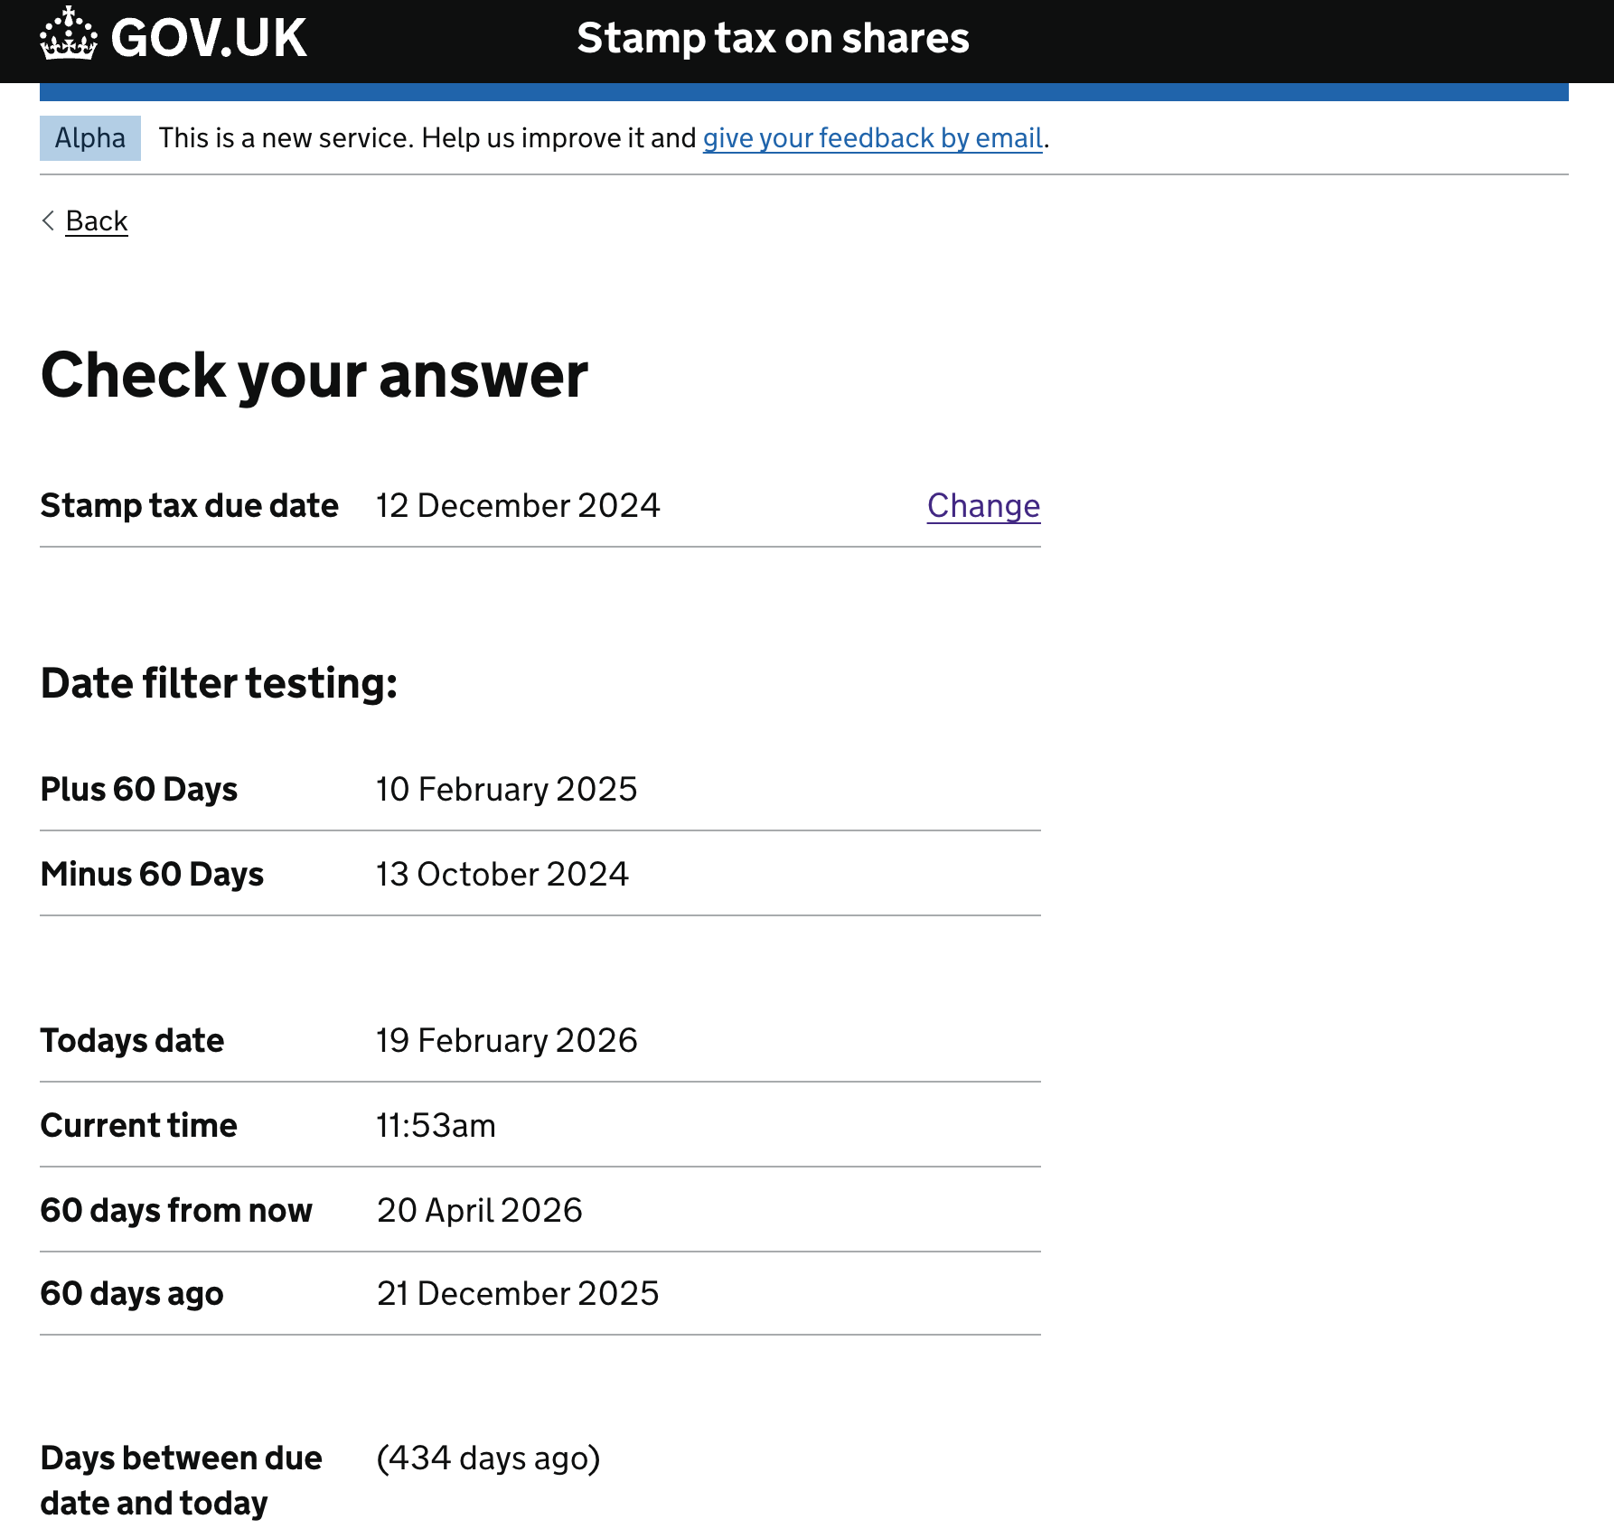1614x1538 pixels.
Task: Select the Stamp tax due date label
Action: [189, 506]
